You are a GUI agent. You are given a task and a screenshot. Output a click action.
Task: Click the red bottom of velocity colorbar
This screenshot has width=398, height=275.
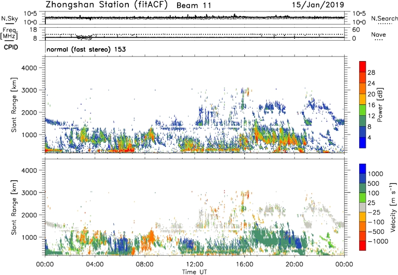(363, 246)
